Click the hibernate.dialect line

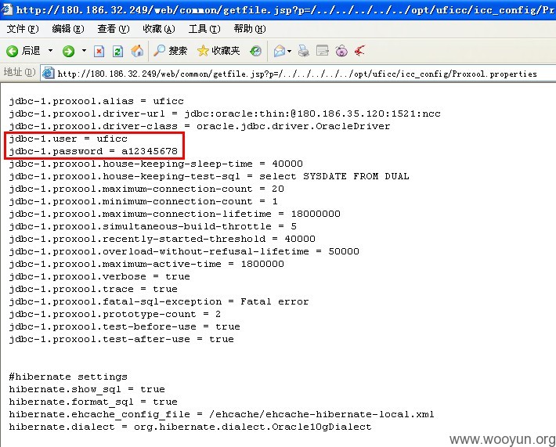click(x=190, y=427)
